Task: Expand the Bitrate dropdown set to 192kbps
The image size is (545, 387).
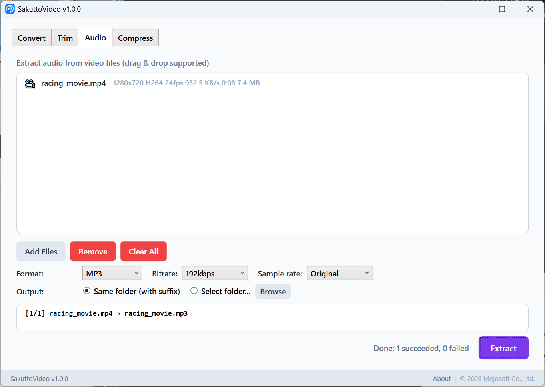Action: (215, 273)
